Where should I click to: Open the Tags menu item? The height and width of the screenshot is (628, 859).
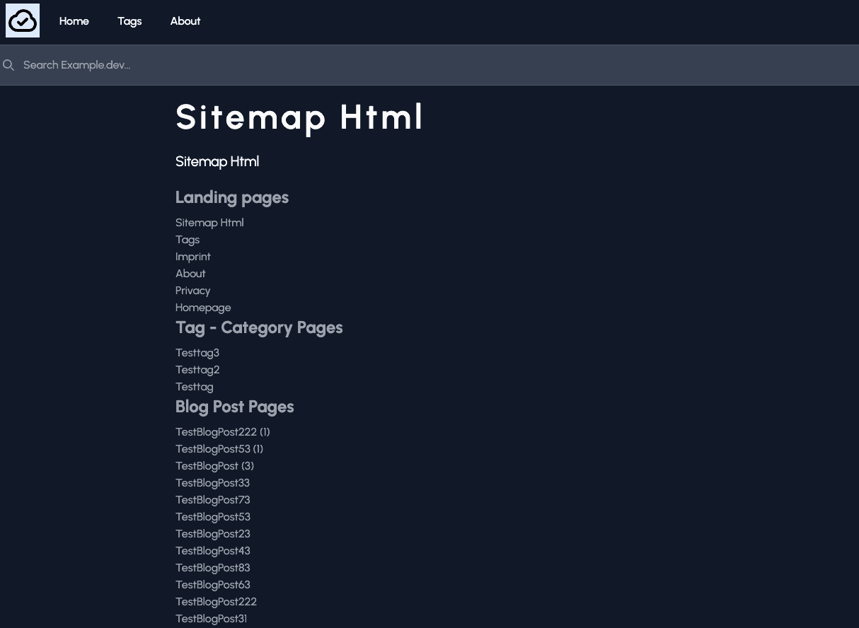(x=129, y=21)
